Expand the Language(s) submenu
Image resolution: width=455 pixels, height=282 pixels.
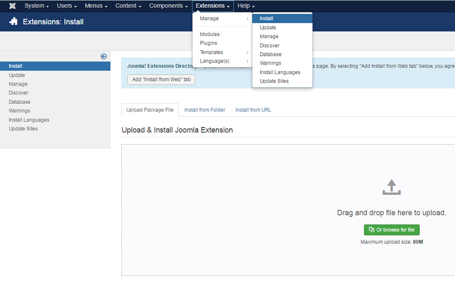coord(222,61)
